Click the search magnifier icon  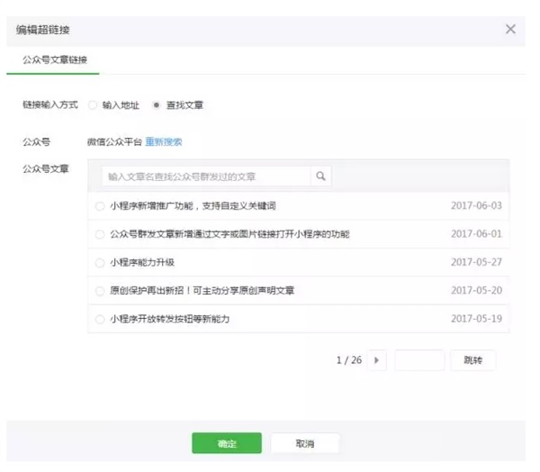point(320,177)
